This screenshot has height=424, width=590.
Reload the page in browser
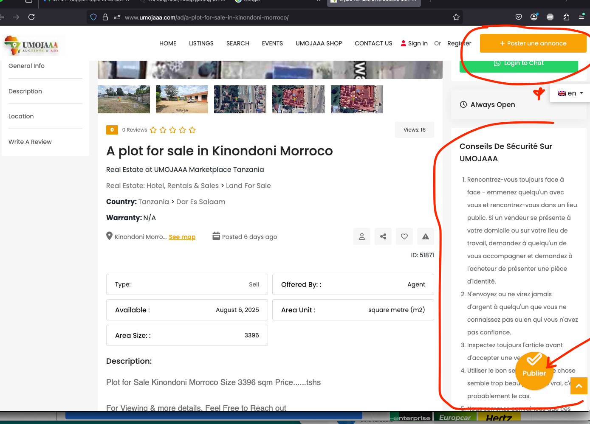[x=31, y=17]
